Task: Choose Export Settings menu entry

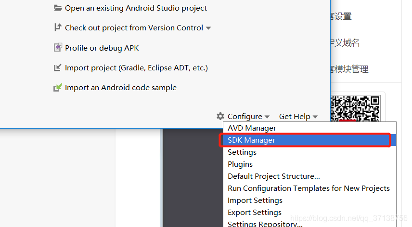Action: pyautogui.click(x=309, y=212)
